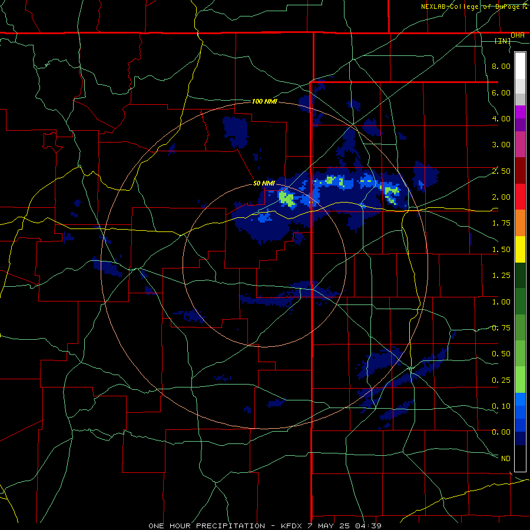The height and width of the screenshot is (530, 530).
Task: Click the NEXLAB-College of DuPage label
Action: (x=474, y=6)
